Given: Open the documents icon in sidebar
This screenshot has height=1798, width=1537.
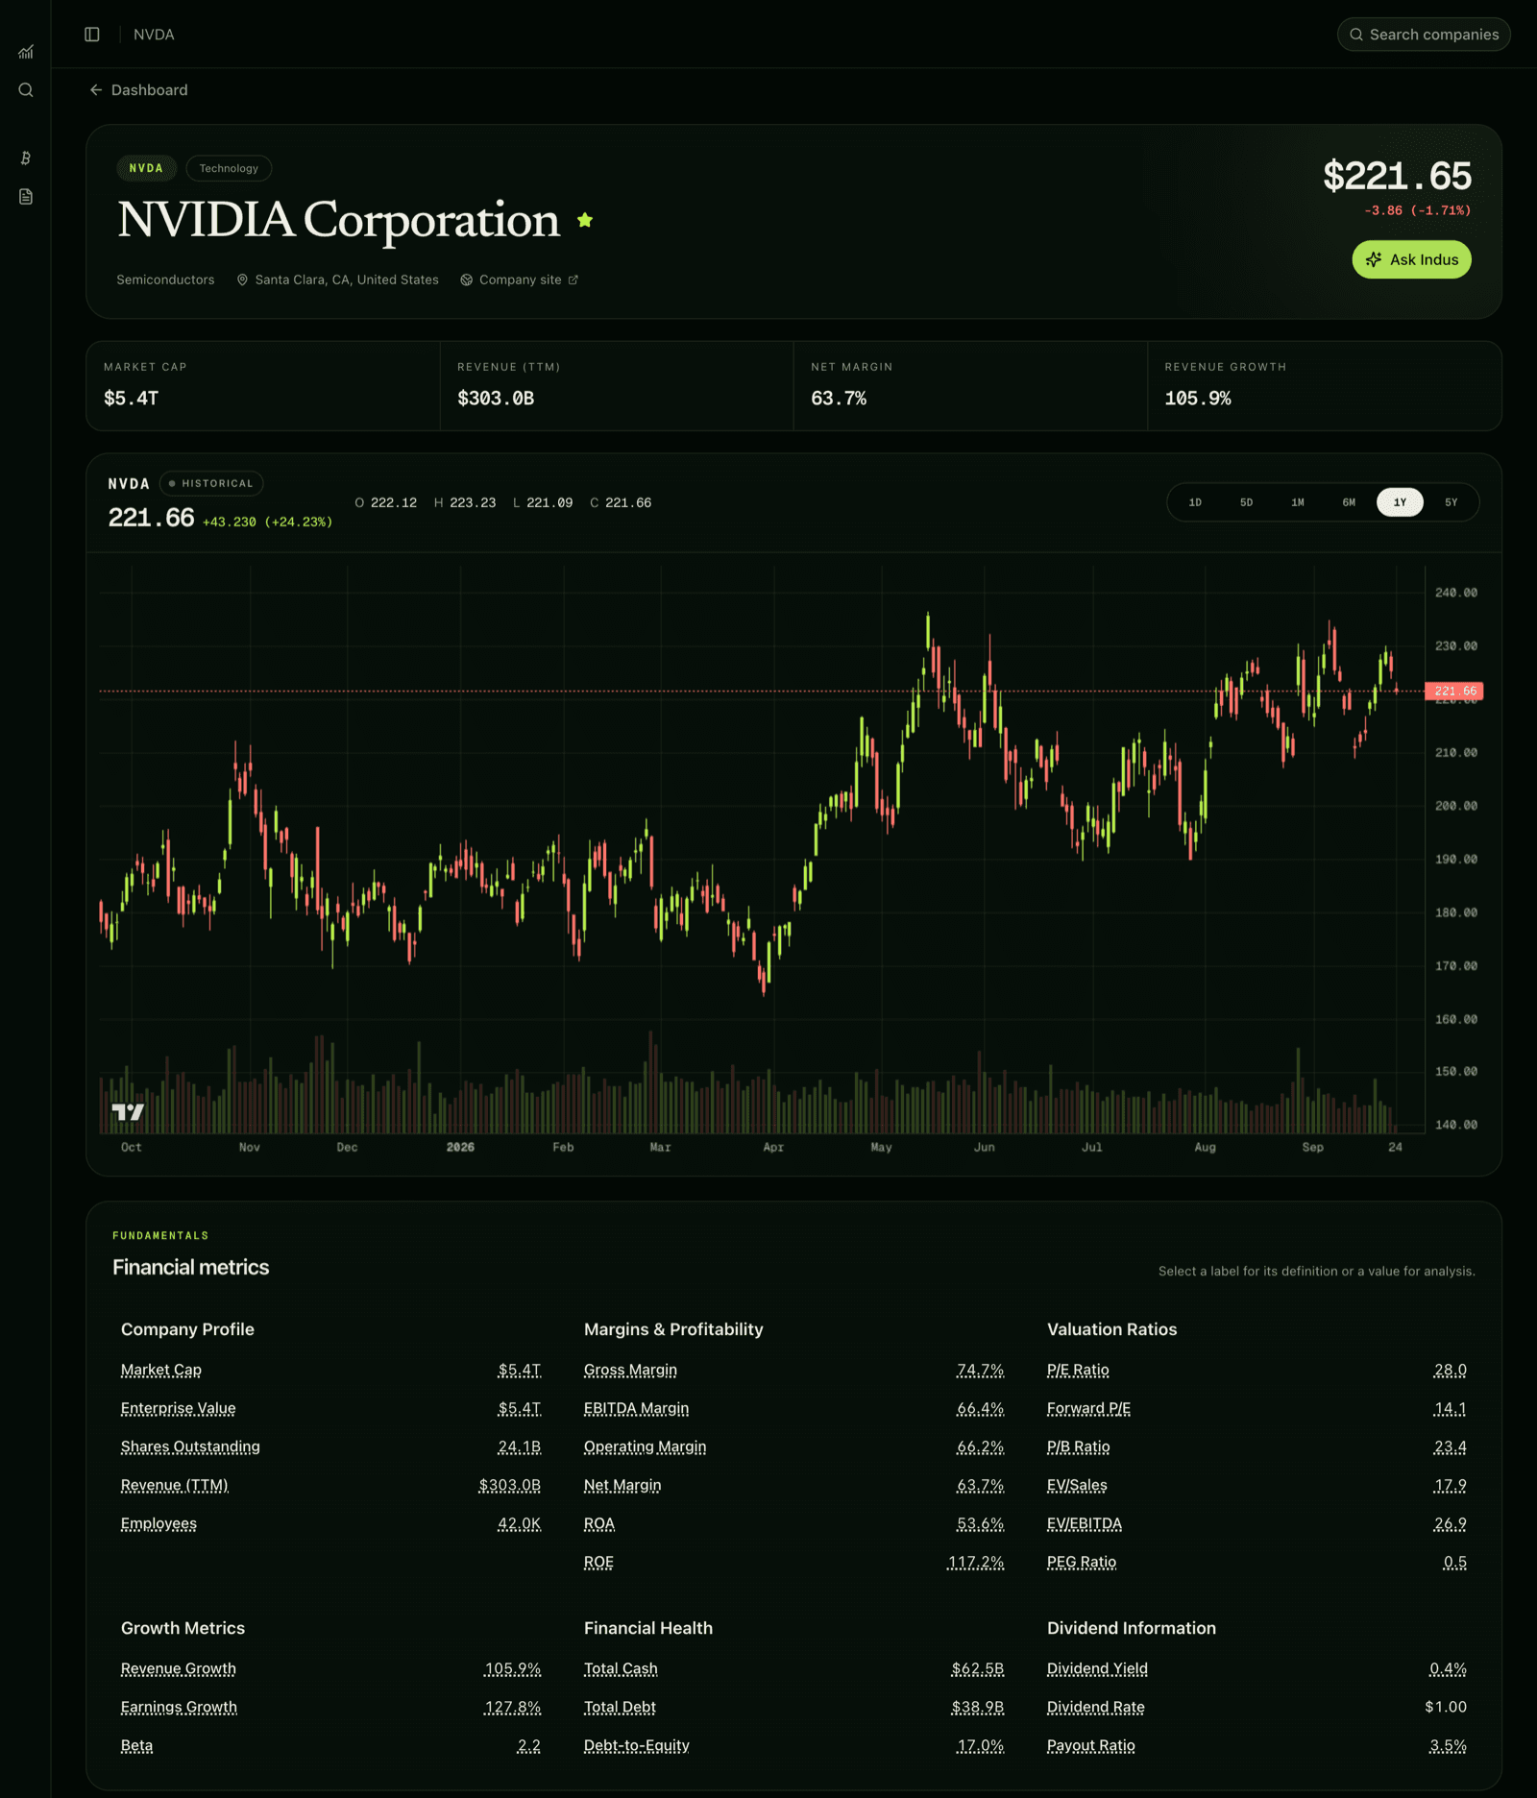Looking at the screenshot, I should 26,197.
